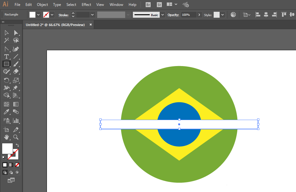
Task: Click Horizontal Align Right icon
Action: [275, 15]
